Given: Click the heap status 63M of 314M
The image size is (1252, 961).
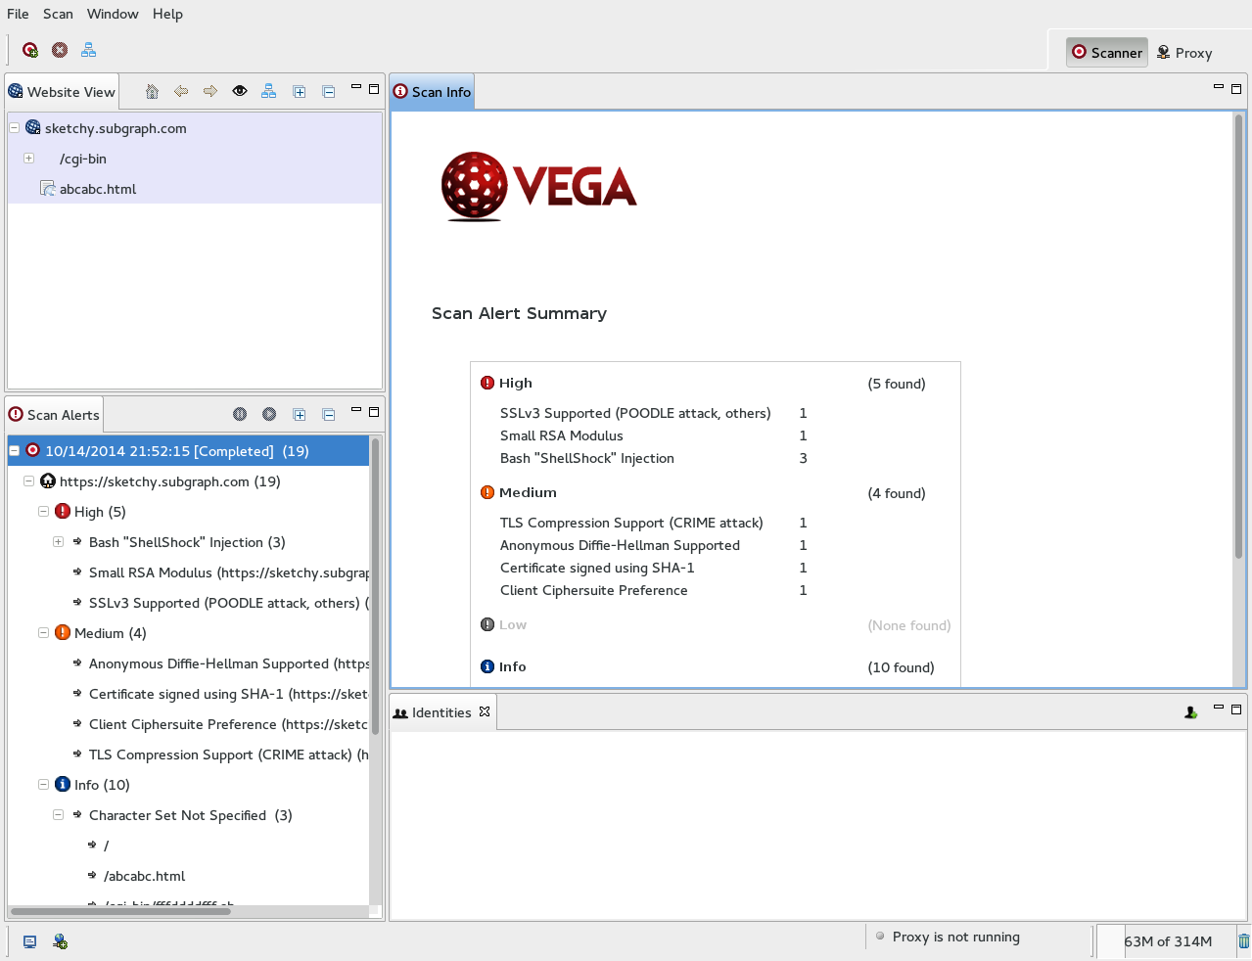Looking at the screenshot, I should [1168, 941].
